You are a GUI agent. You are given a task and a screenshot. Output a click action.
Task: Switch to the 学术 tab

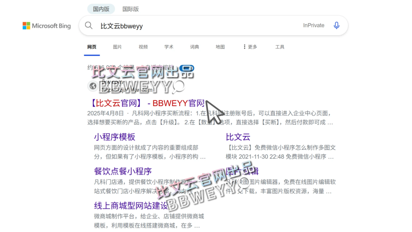pyautogui.click(x=169, y=47)
